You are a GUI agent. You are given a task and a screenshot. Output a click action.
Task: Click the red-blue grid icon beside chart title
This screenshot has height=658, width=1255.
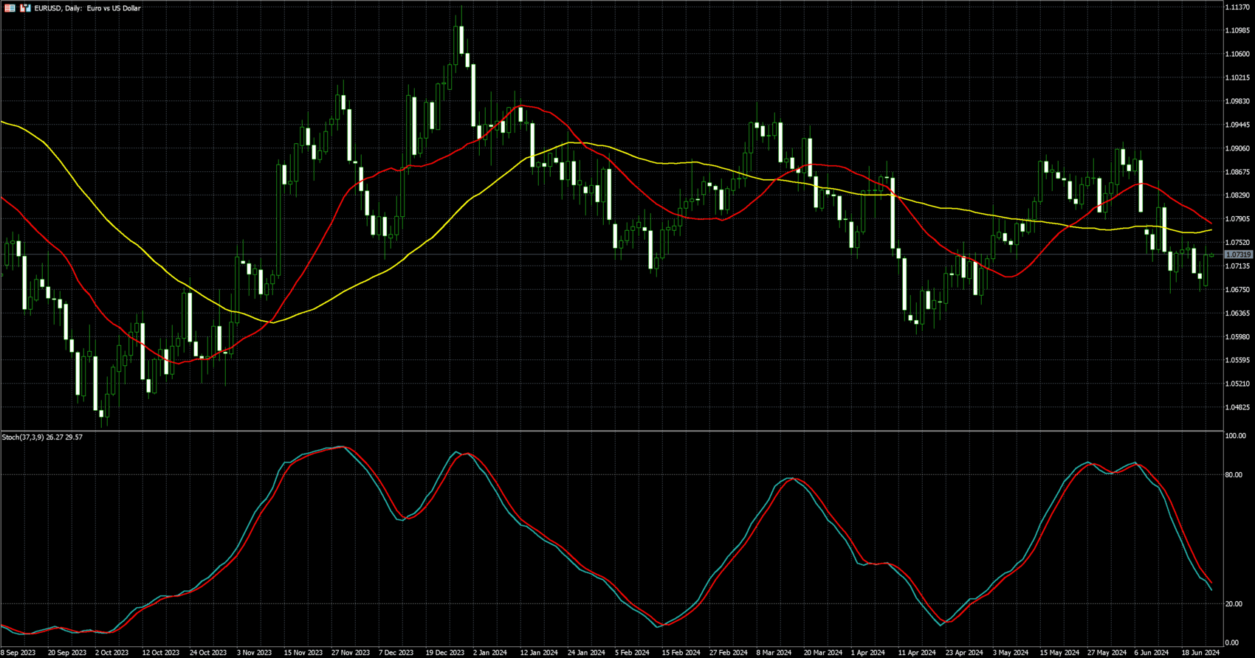(x=10, y=8)
